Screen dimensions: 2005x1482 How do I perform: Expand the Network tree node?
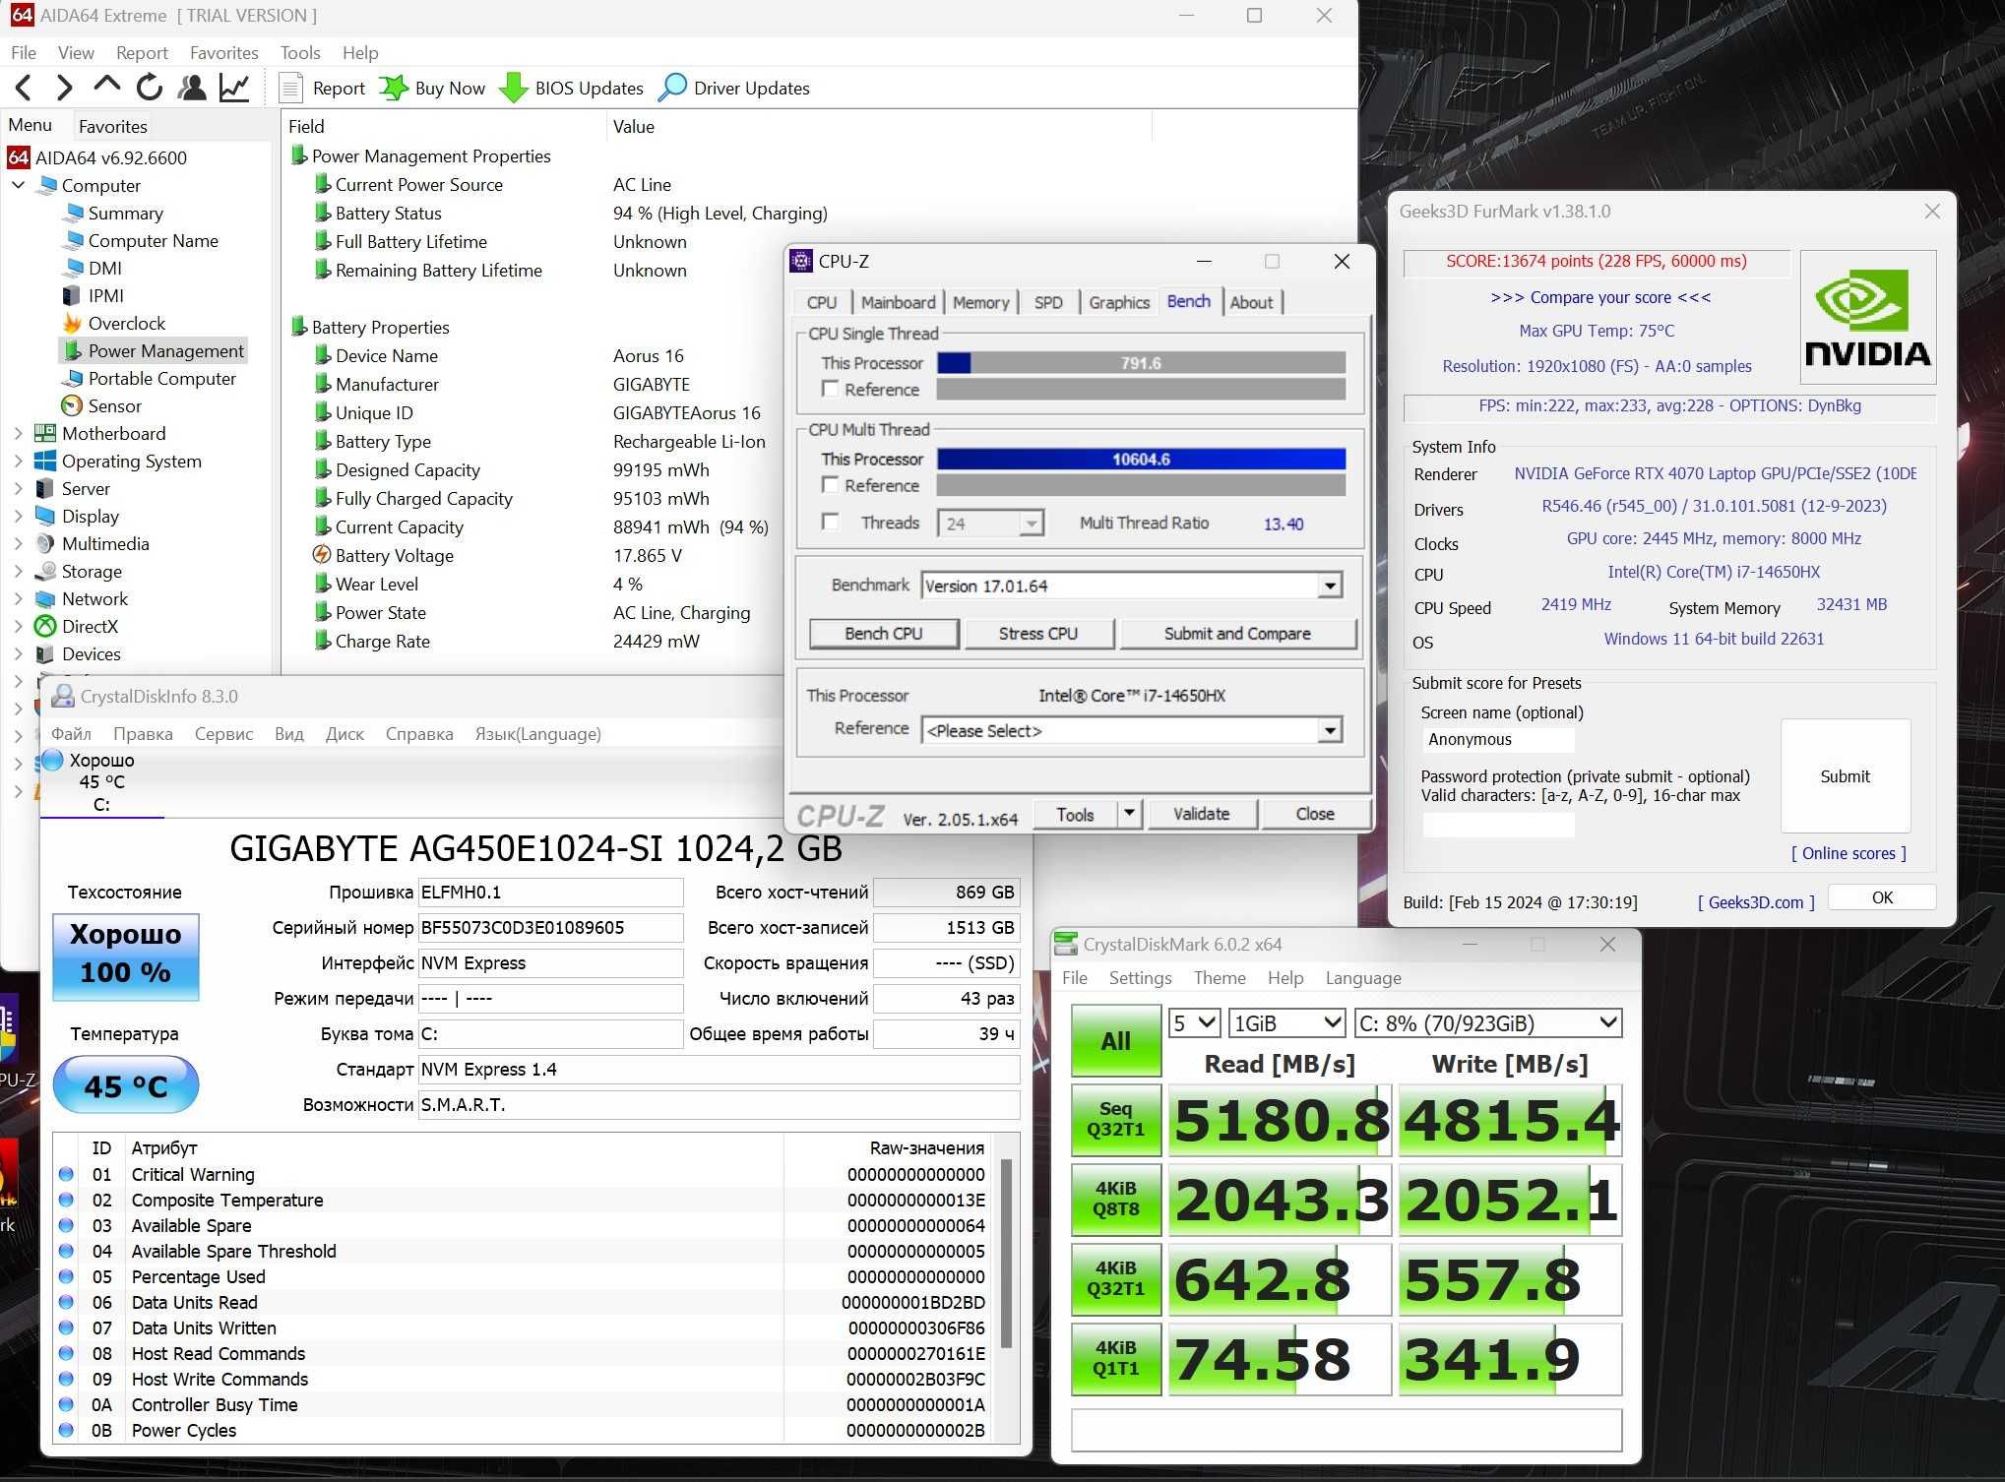point(19,598)
